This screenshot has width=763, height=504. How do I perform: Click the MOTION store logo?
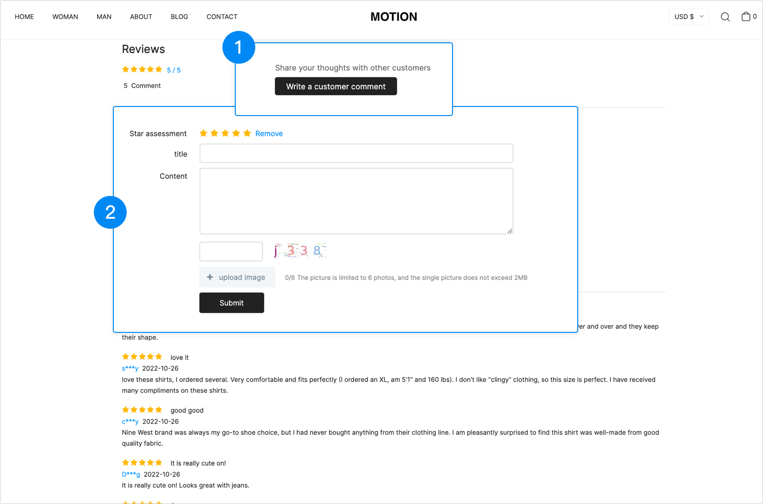[x=393, y=17]
